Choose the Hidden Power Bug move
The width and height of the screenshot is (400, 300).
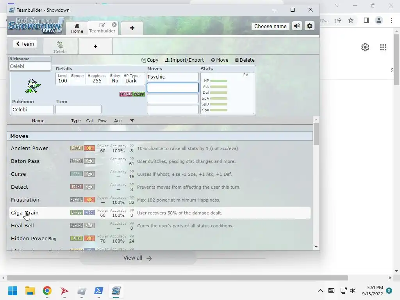160,239
